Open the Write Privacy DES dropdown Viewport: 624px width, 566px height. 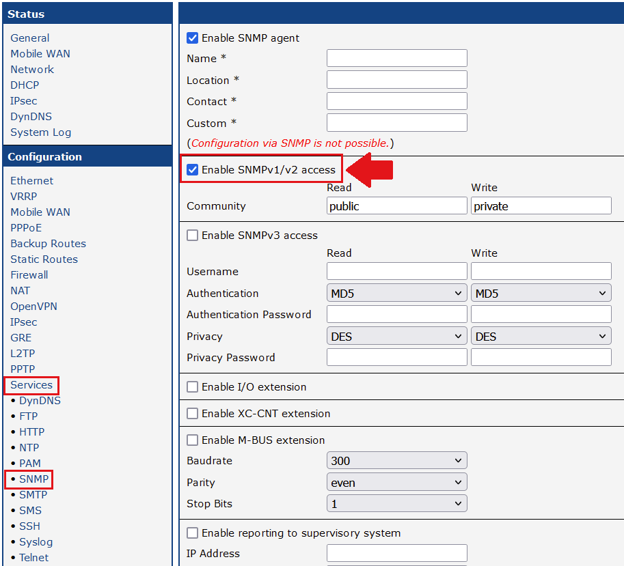[x=541, y=337]
